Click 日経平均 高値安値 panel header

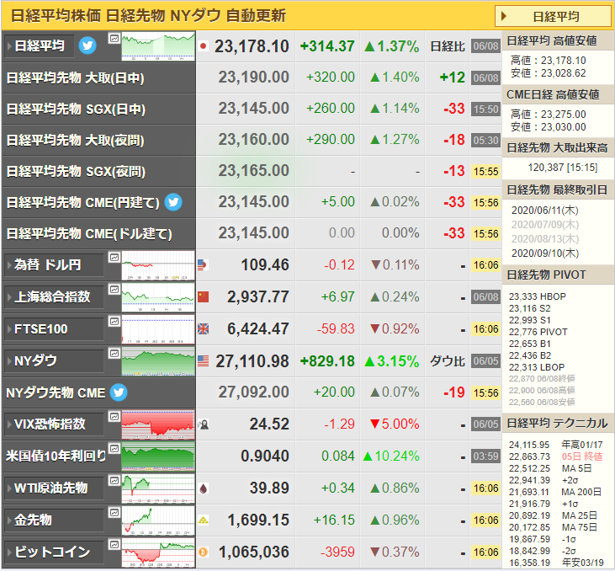point(558,40)
